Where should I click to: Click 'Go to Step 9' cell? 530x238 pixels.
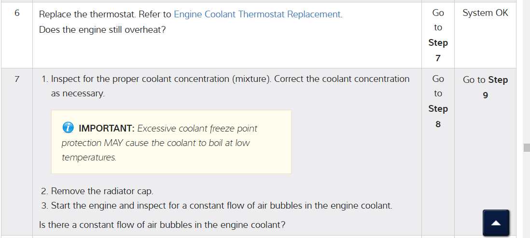(485, 87)
